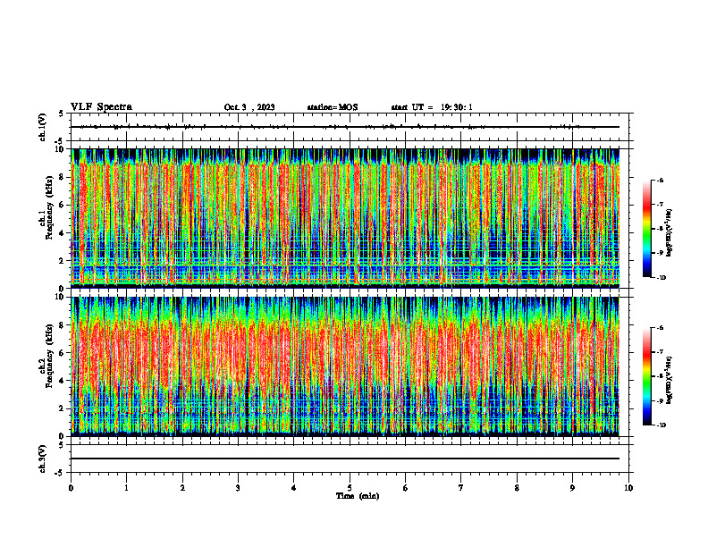This screenshot has width=708, height=547.
Task: Click the "-8" label on ch.1 colorbar
Action: pyautogui.click(x=660, y=230)
